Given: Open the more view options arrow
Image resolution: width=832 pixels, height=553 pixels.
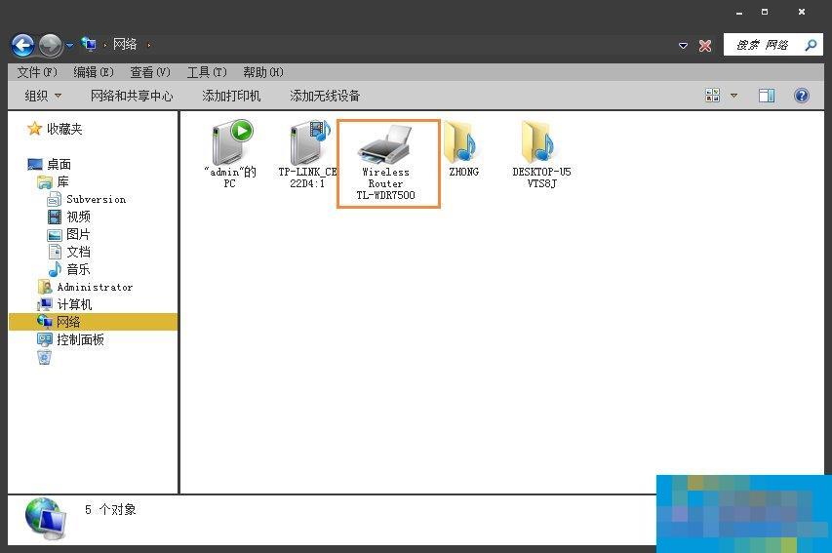Looking at the screenshot, I should (733, 96).
